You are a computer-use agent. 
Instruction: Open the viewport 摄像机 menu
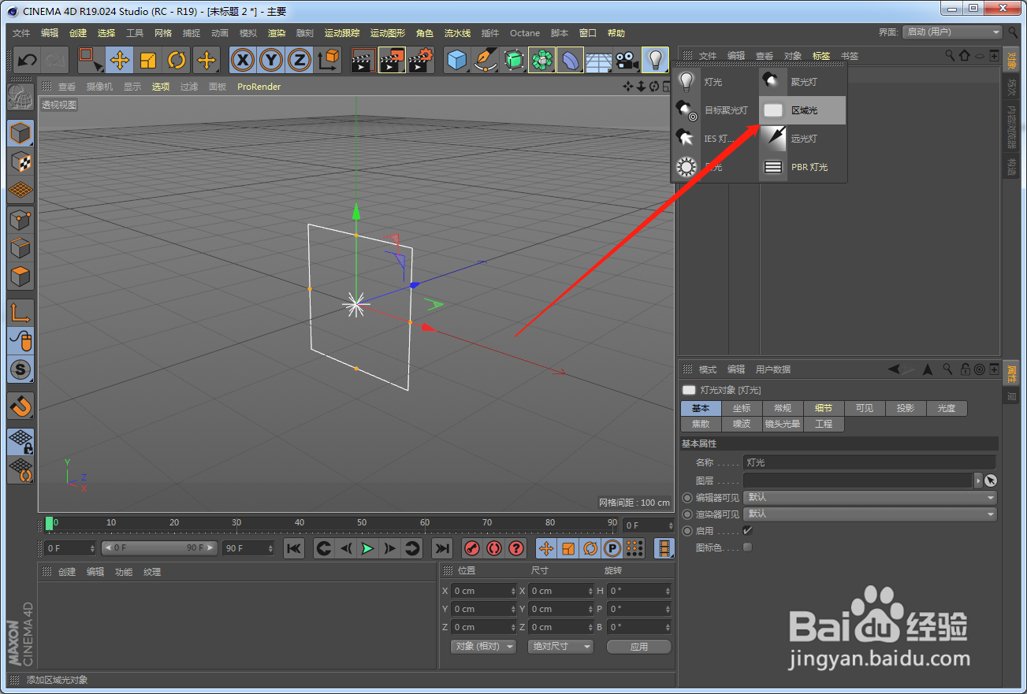click(99, 87)
